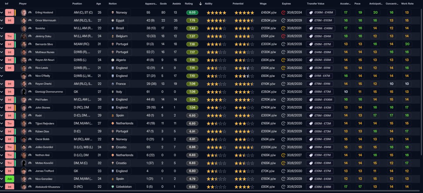Click the Inf column header
This screenshot has height=193, width=423.
(x=7, y=4)
